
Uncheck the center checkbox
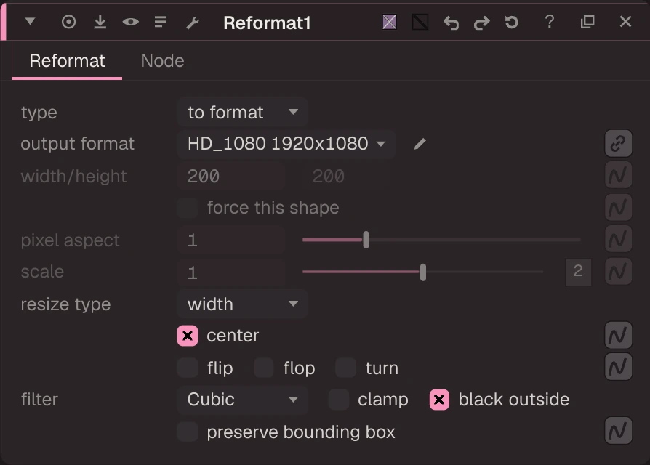point(188,336)
